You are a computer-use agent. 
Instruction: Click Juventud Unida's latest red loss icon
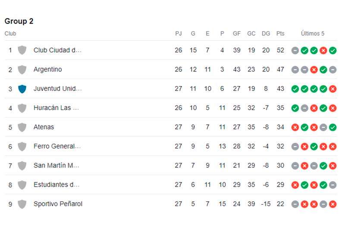coord(332,89)
